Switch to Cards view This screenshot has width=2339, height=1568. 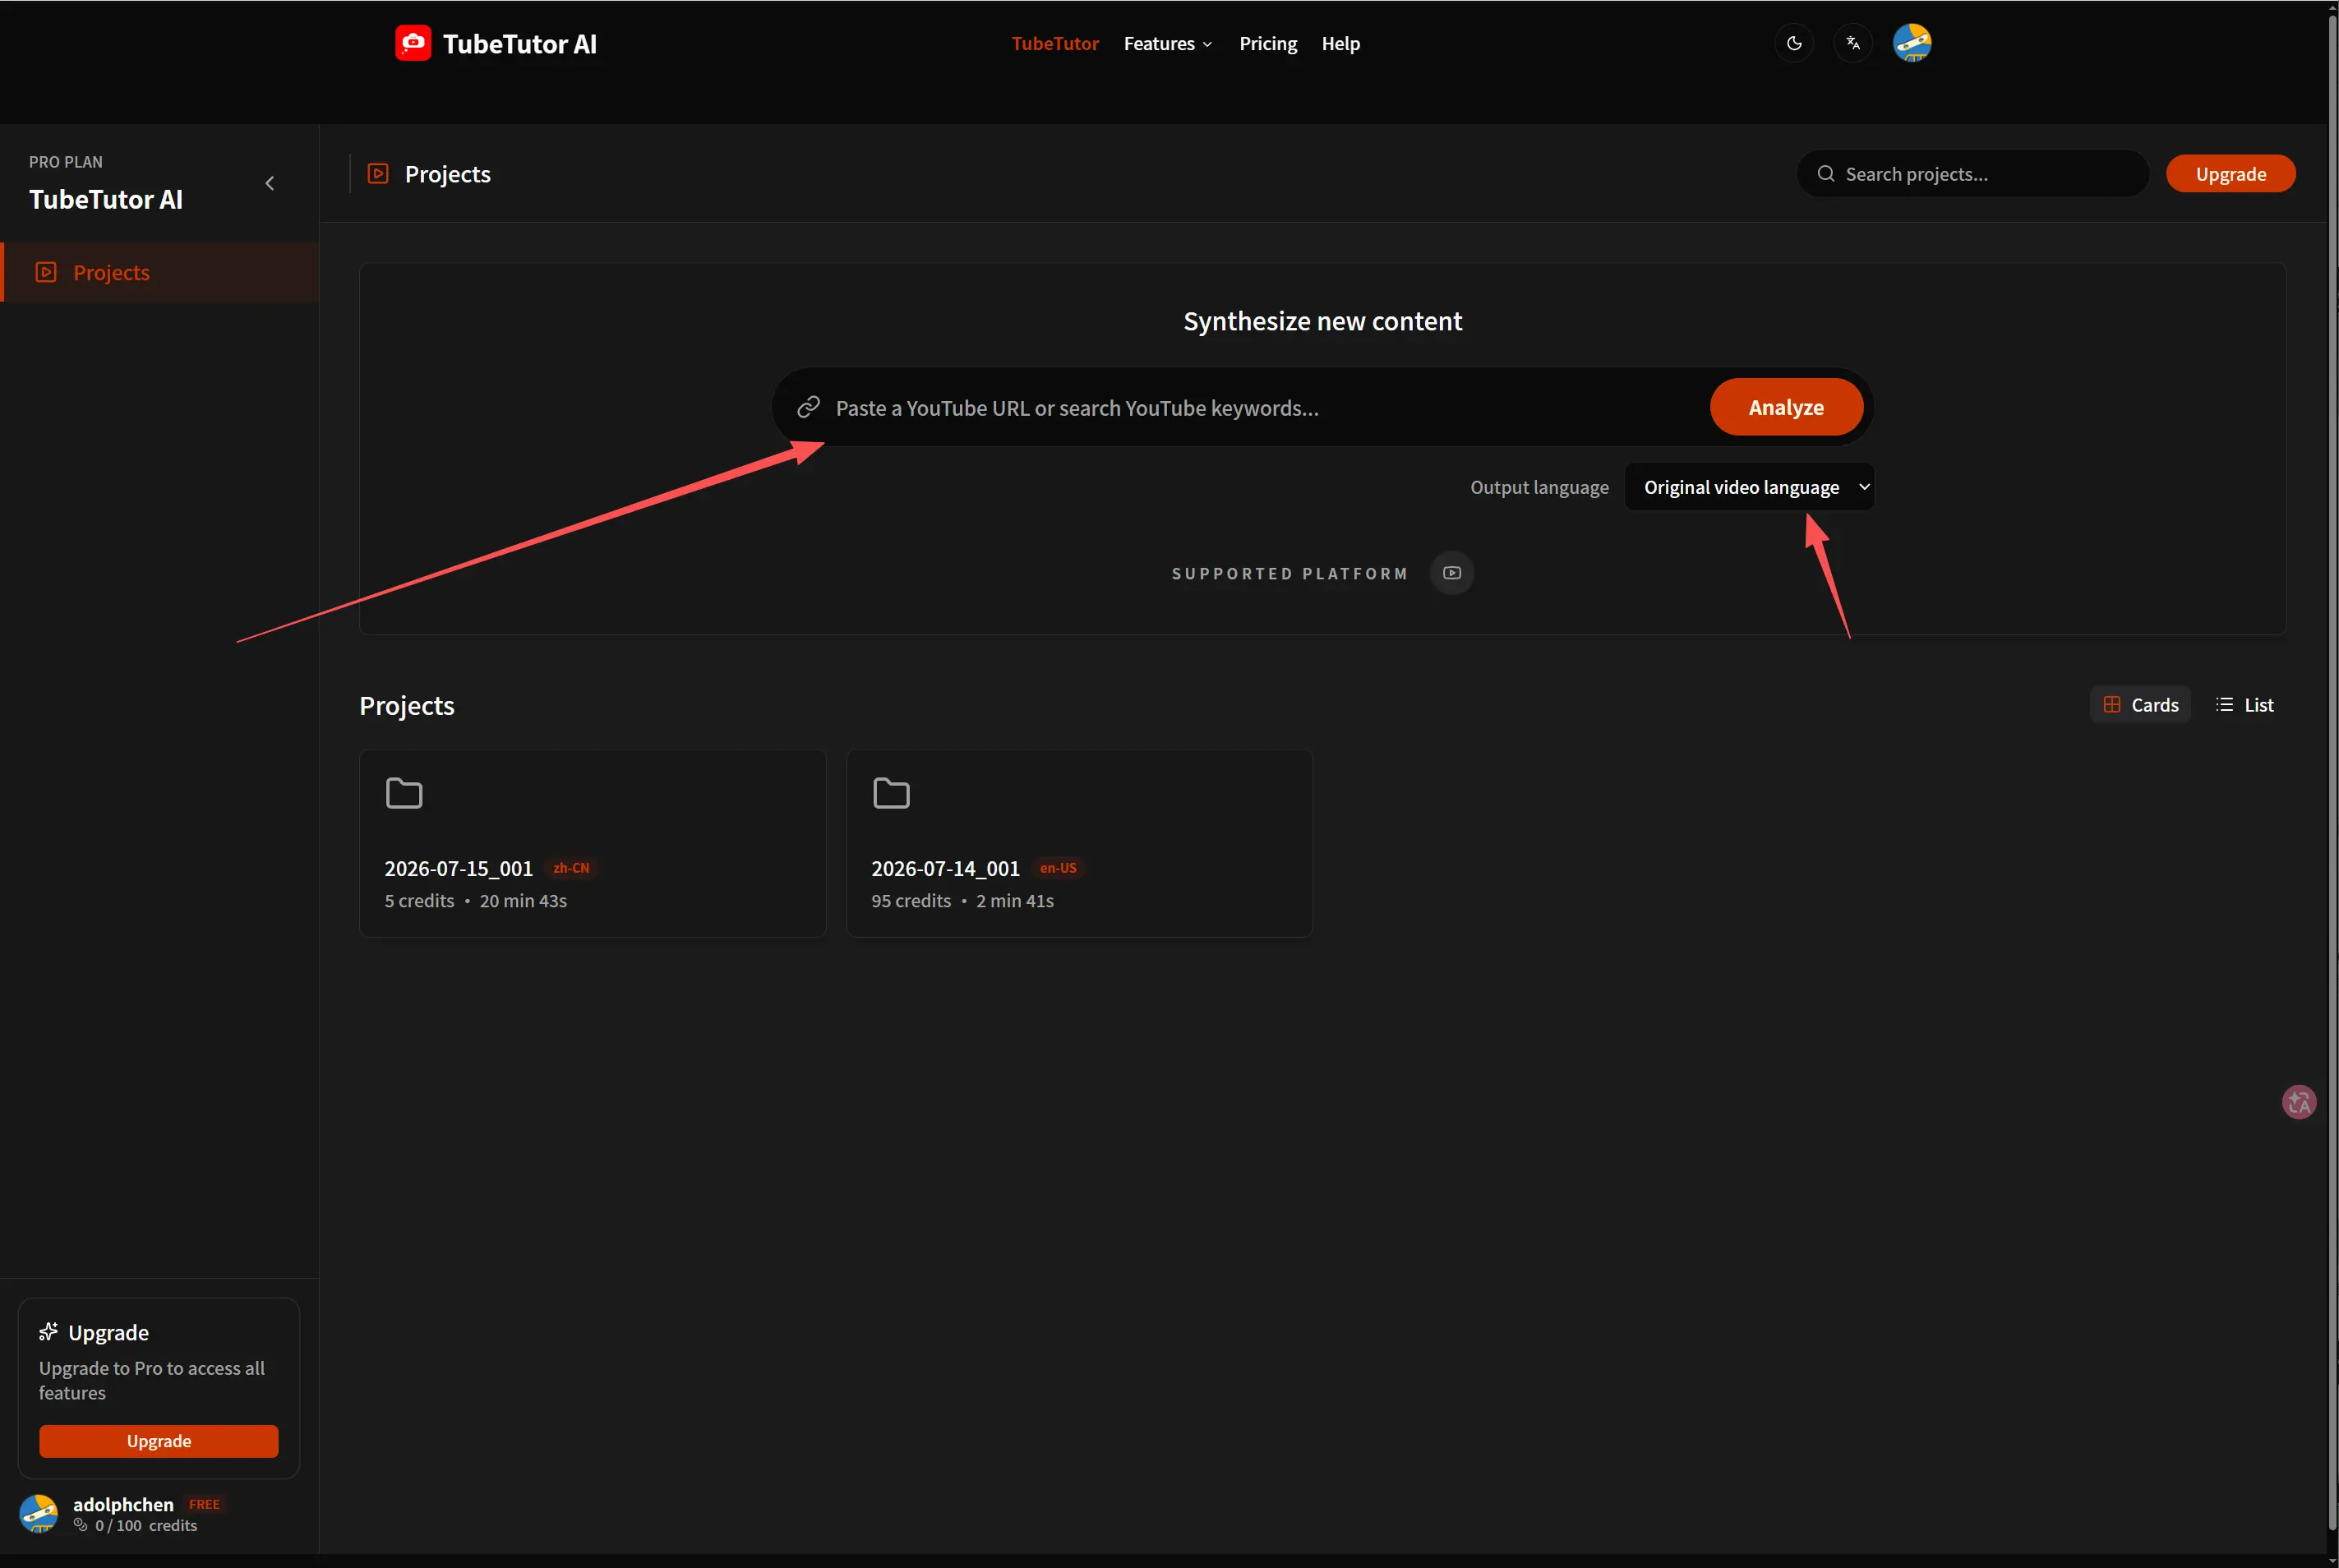click(x=2140, y=705)
